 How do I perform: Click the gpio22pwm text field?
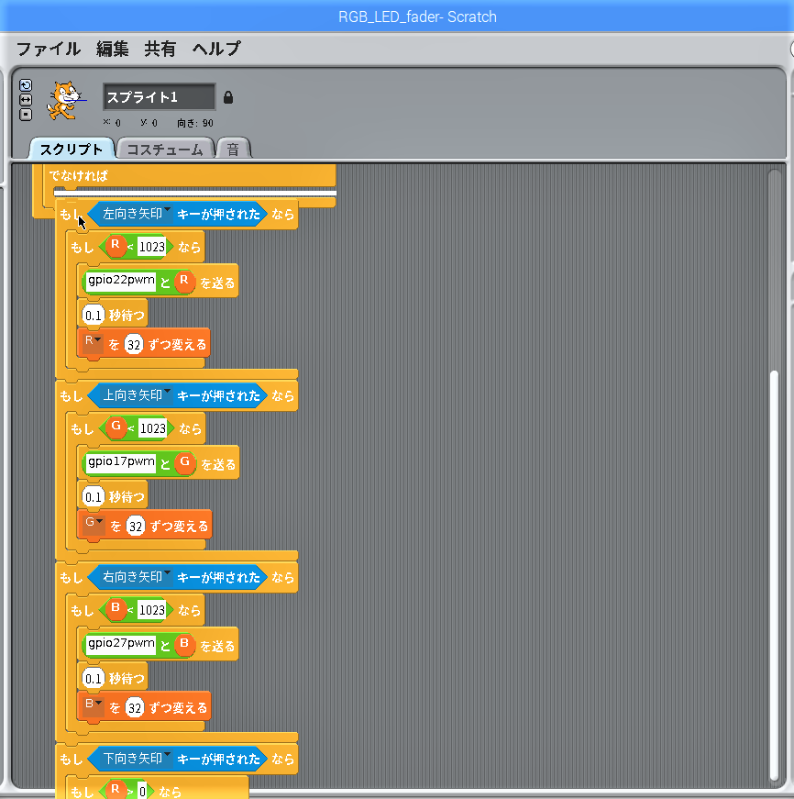click(x=121, y=282)
